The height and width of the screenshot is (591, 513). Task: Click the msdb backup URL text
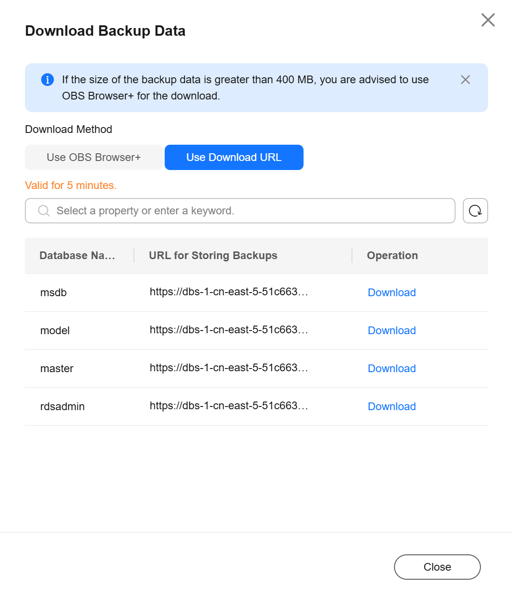229,292
